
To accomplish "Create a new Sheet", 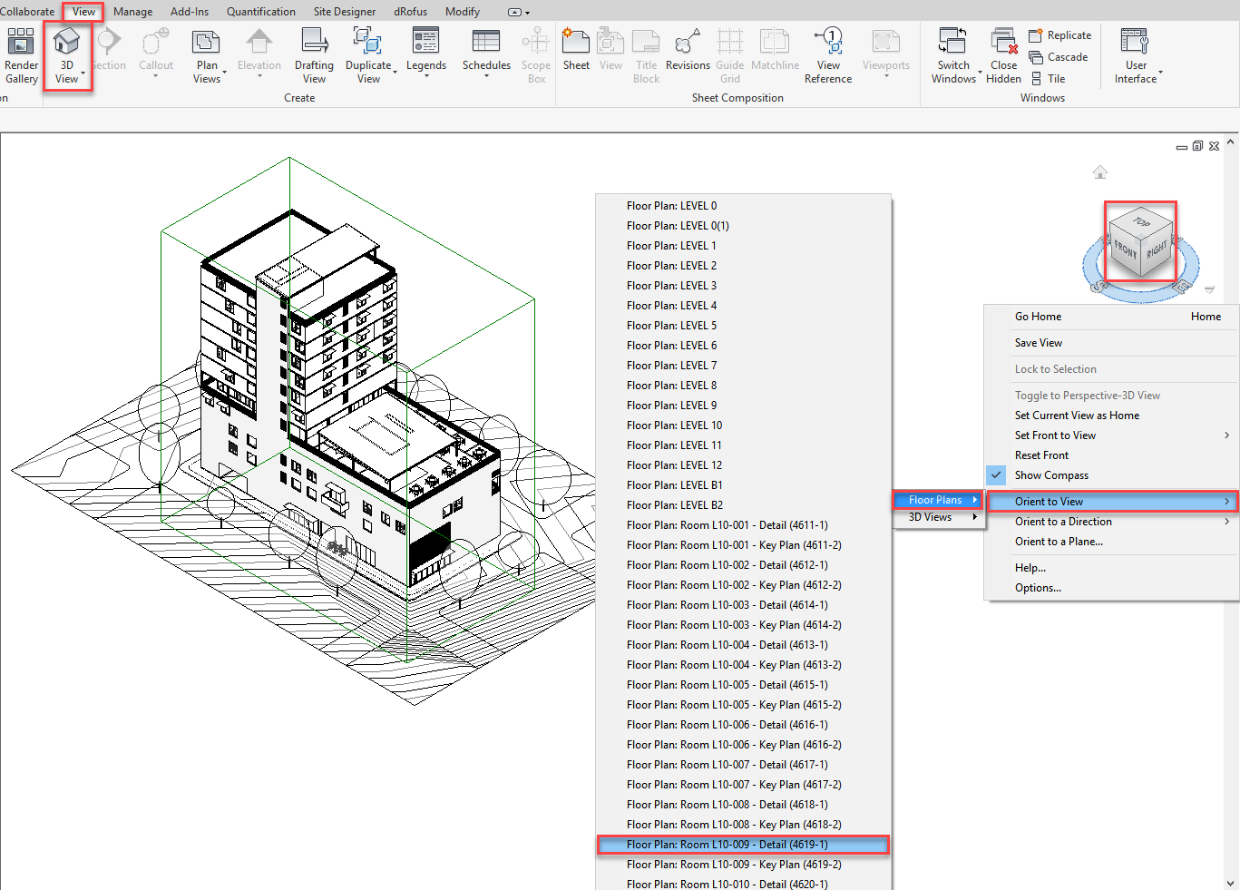I will coord(576,50).
